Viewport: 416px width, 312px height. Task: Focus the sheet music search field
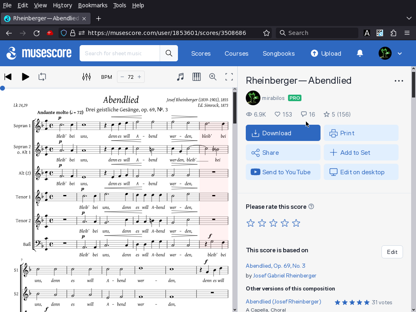pyautogui.click(x=120, y=53)
